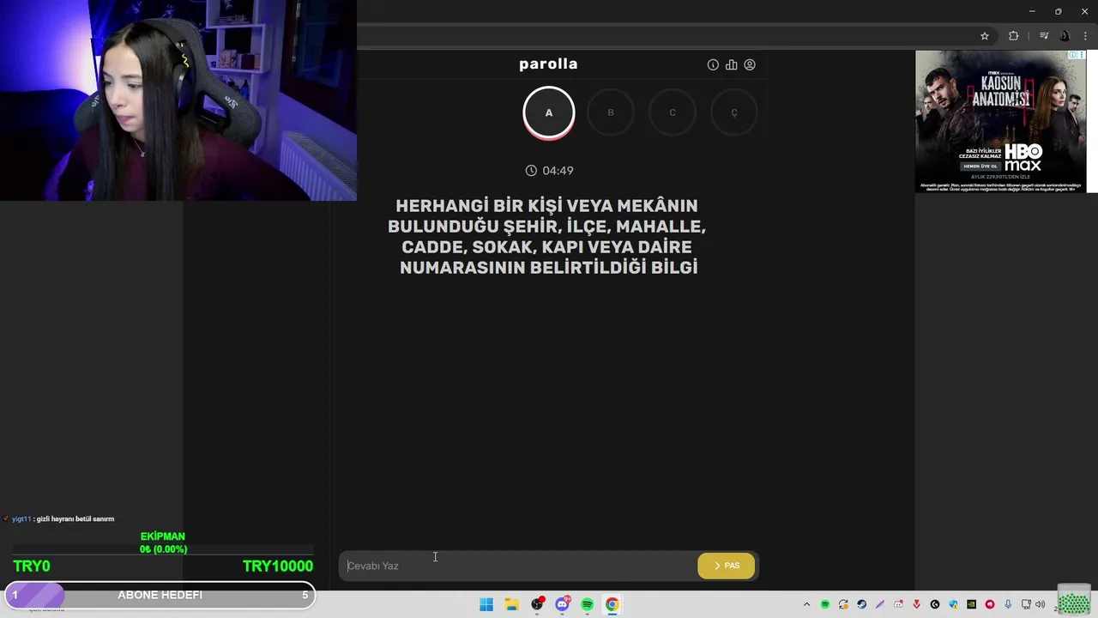
Task: Click the ABONE HEDEFI progress bar
Action: [160, 595]
